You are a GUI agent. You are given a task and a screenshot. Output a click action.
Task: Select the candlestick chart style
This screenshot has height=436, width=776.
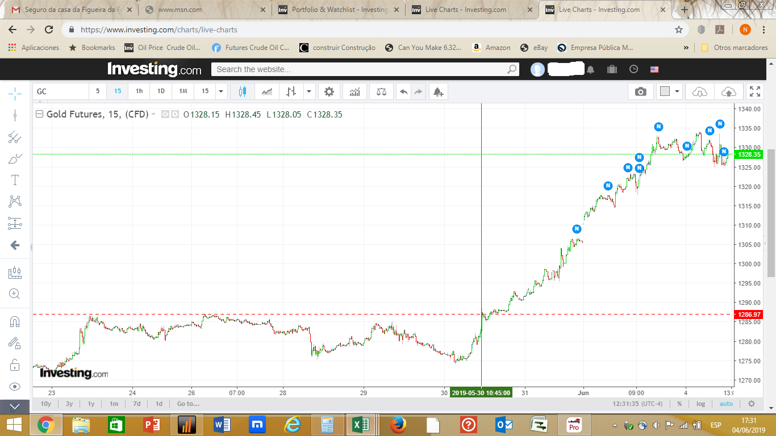pos(243,91)
